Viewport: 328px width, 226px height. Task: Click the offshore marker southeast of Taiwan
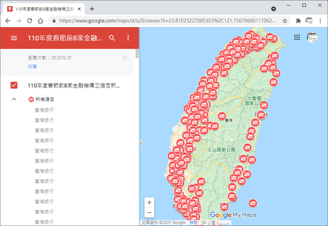point(253,203)
